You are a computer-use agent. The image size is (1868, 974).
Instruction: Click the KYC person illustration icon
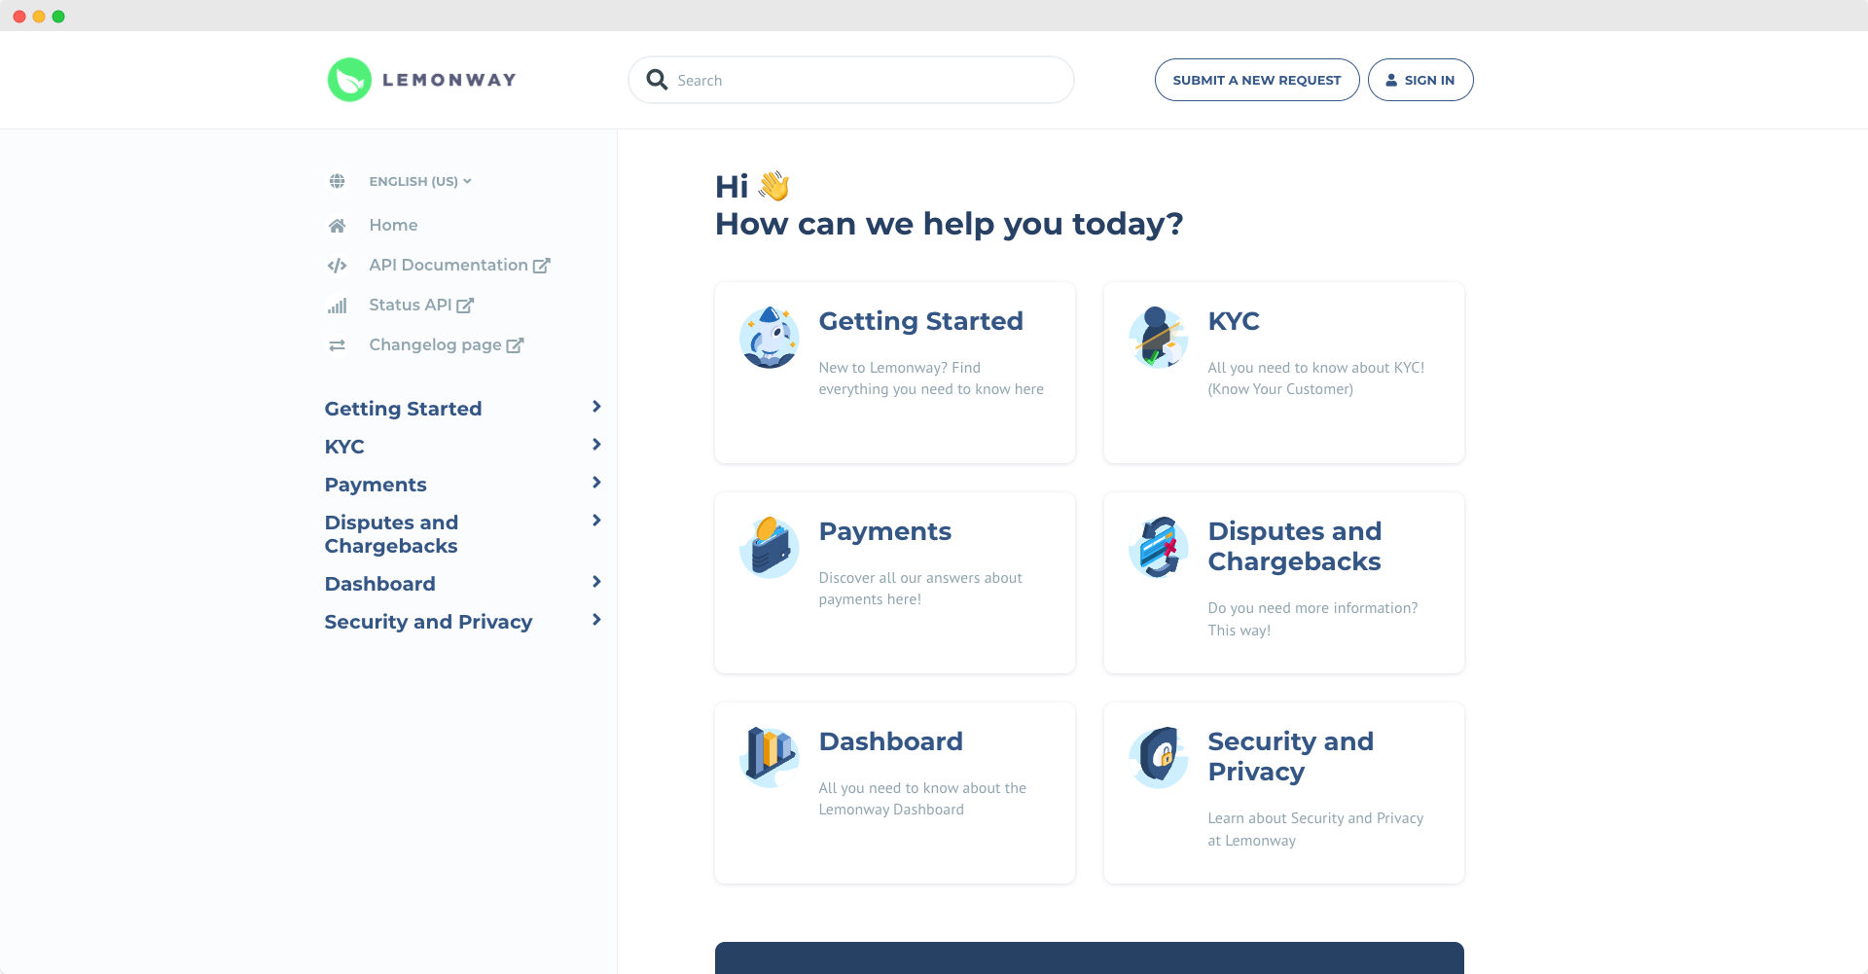pyautogui.click(x=1159, y=338)
